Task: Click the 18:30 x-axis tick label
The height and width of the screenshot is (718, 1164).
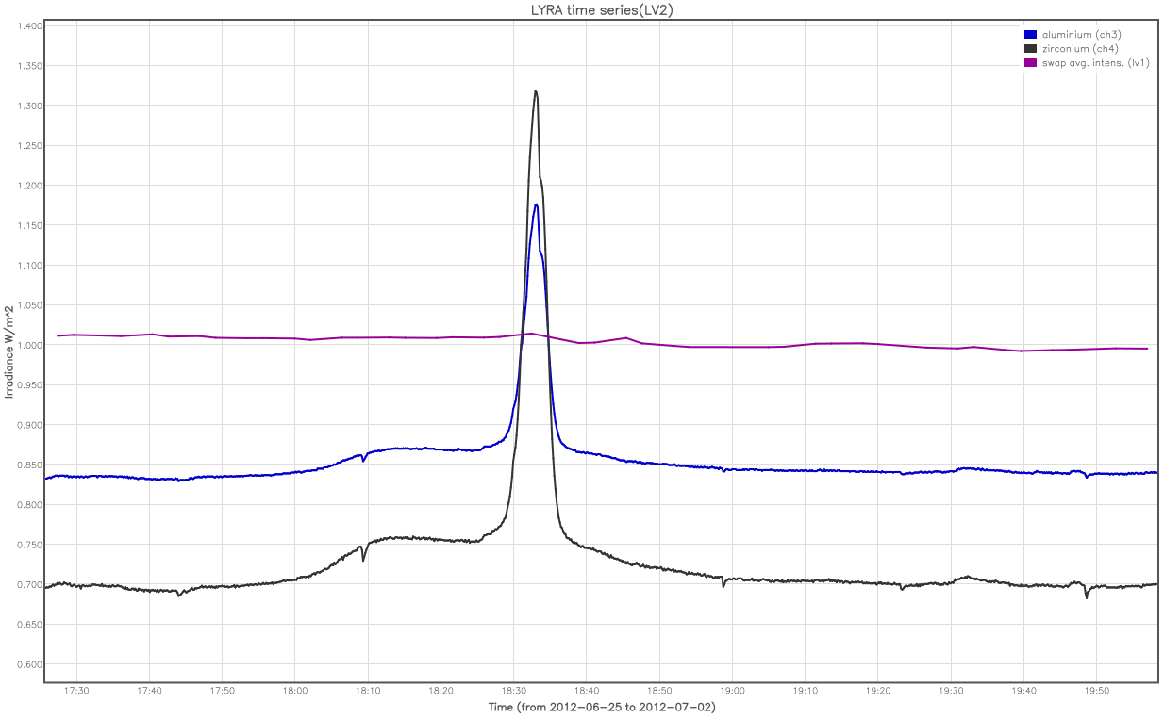Action: click(x=513, y=691)
